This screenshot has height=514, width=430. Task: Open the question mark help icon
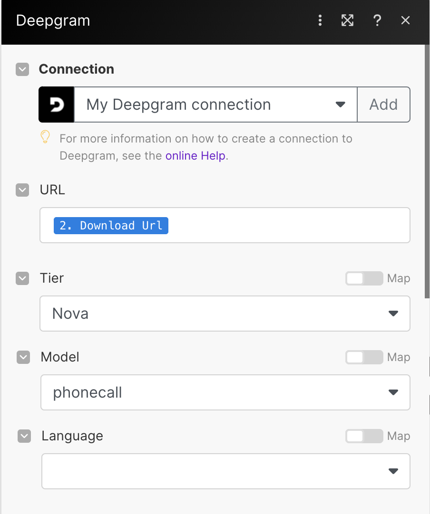click(x=377, y=20)
